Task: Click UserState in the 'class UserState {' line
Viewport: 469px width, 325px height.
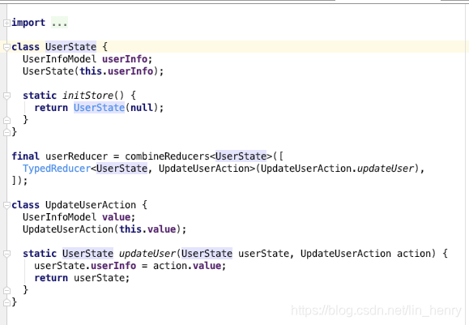Action: tap(71, 47)
